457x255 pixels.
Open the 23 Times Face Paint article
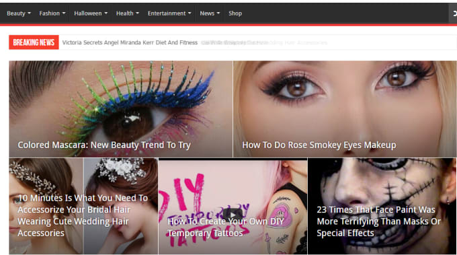(x=378, y=221)
